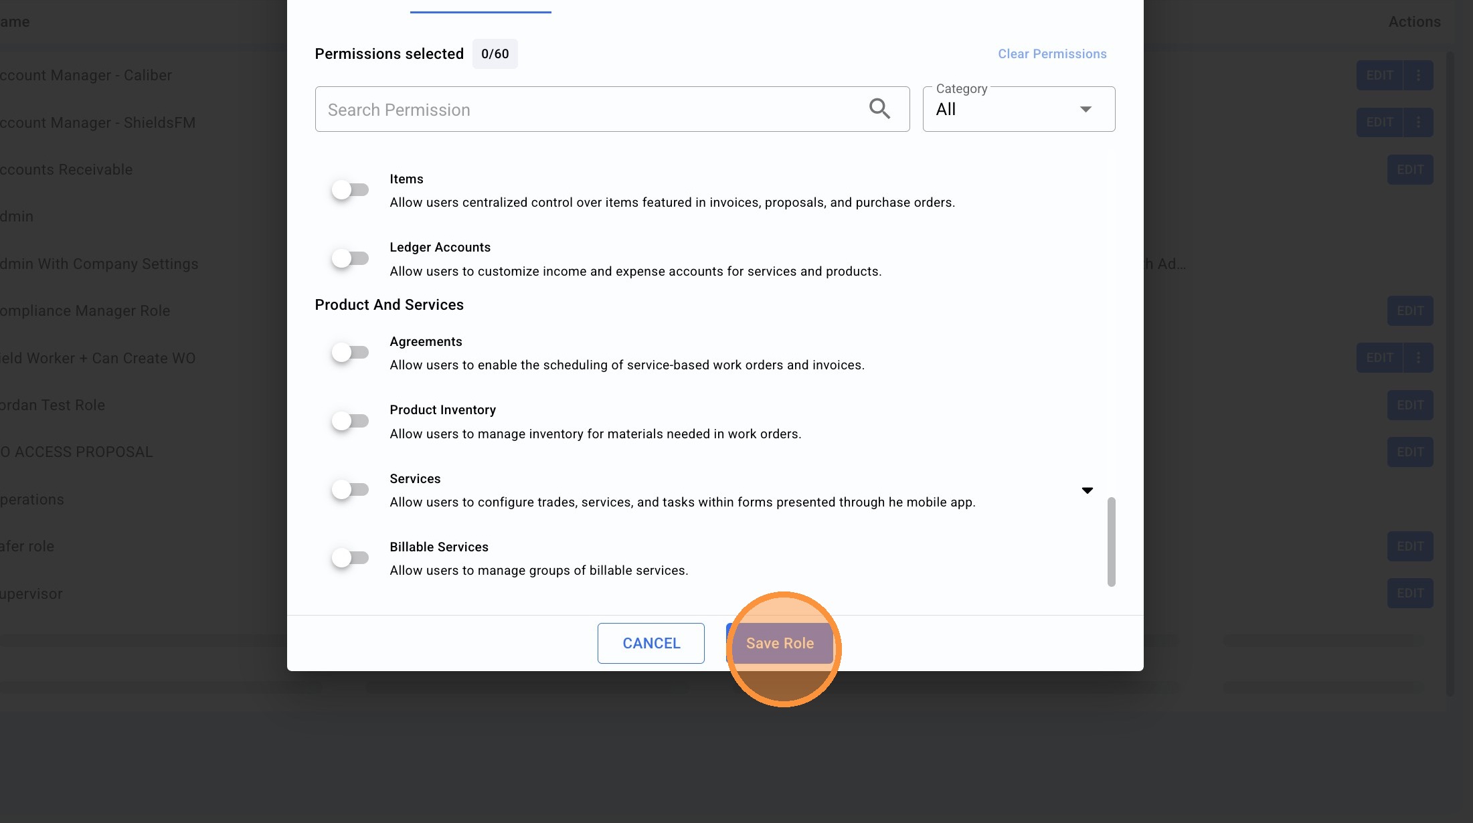
Task: Toggle the Items permission
Action: pos(350,190)
